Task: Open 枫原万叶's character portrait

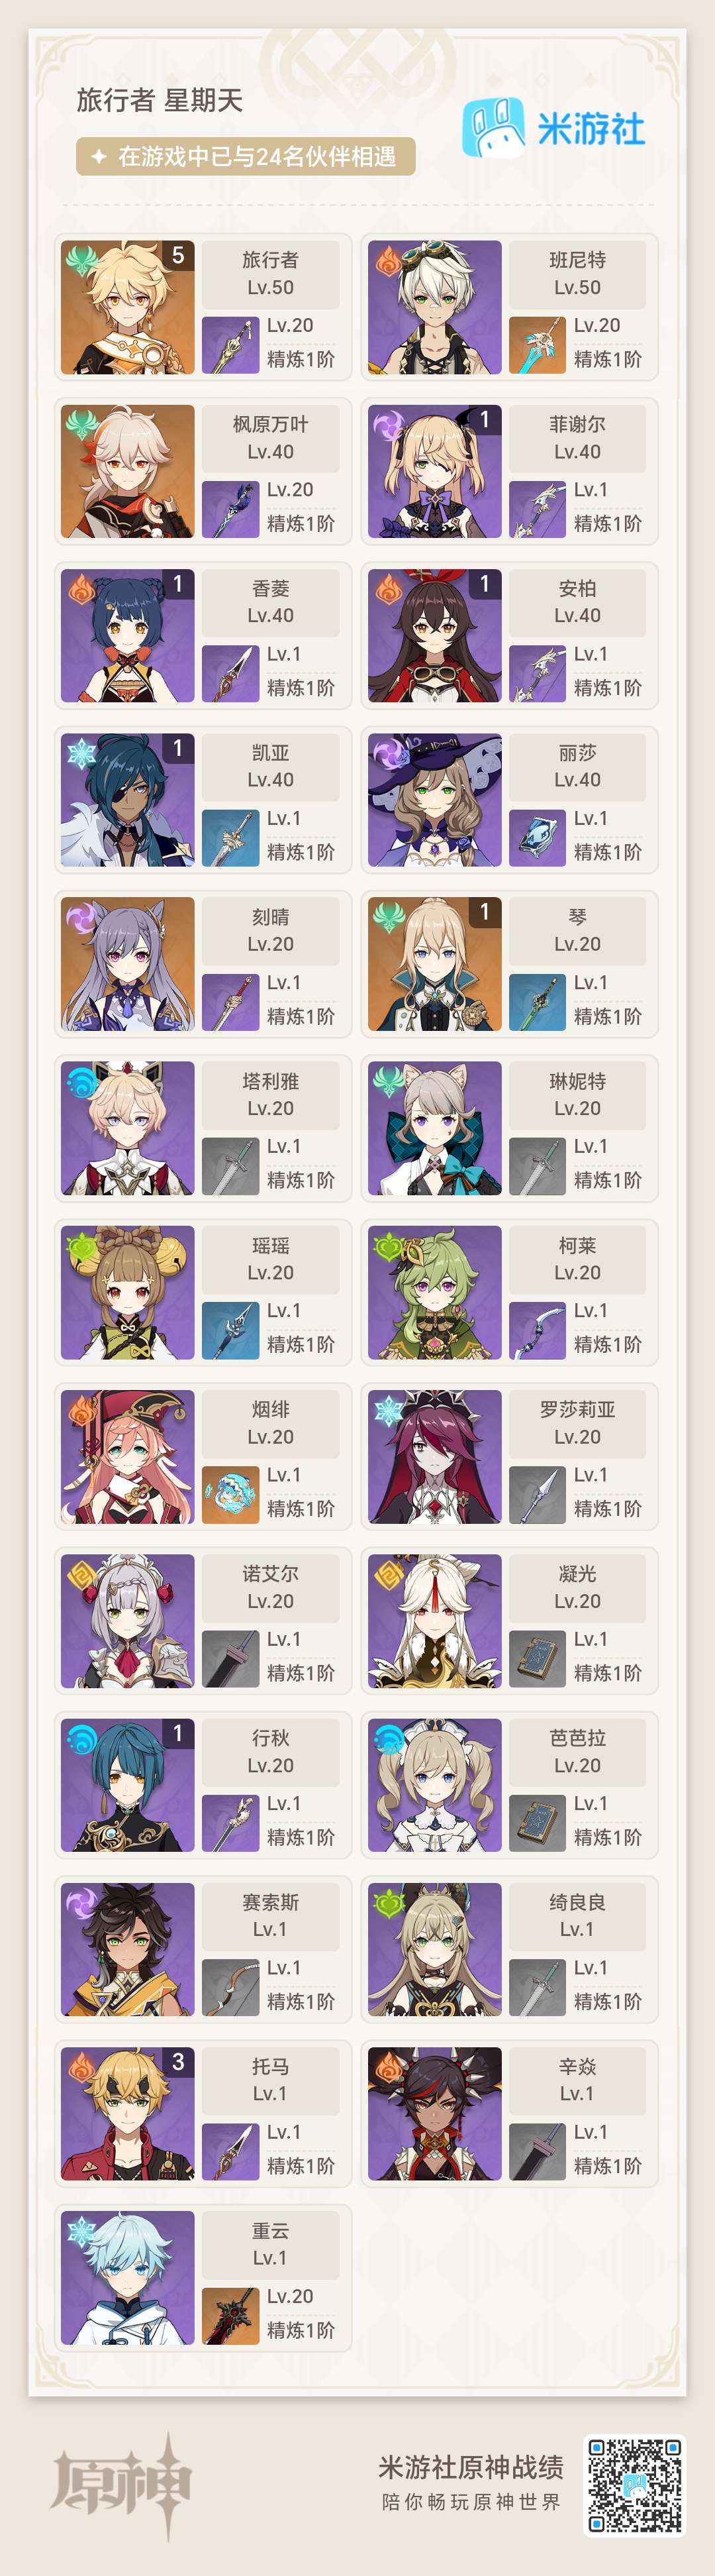Action: pyautogui.click(x=128, y=471)
